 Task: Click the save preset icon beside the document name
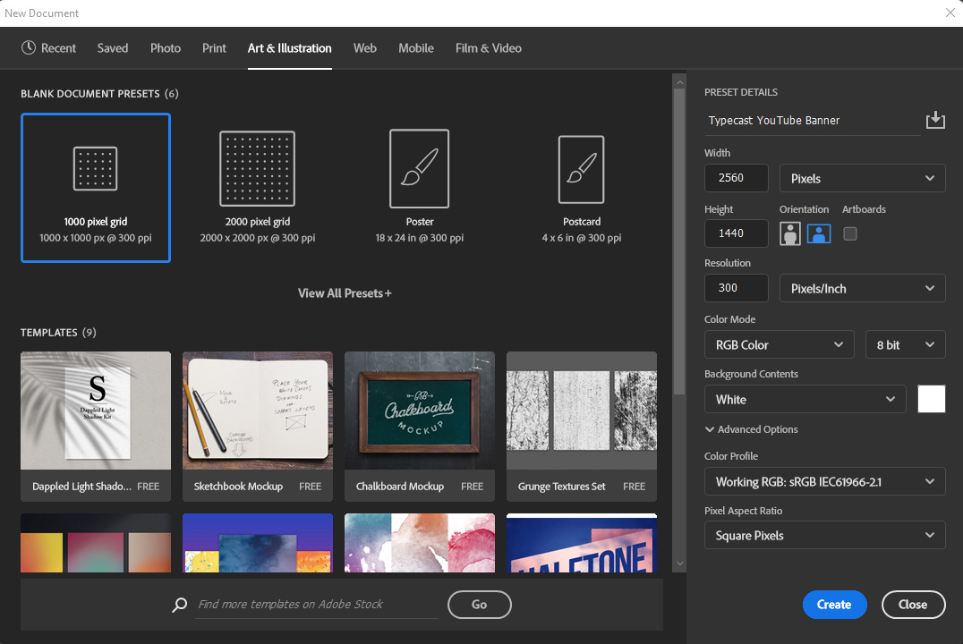[935, 120]
